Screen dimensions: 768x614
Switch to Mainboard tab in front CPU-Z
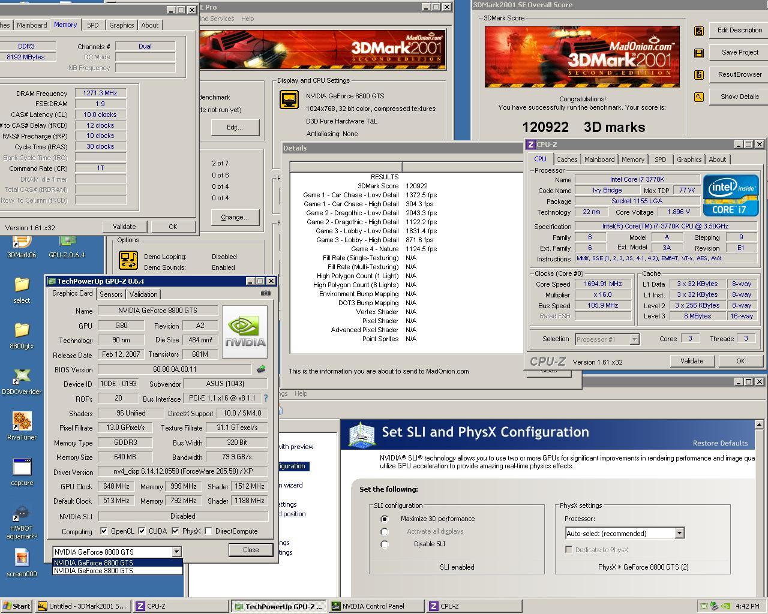tap(599, 159)
